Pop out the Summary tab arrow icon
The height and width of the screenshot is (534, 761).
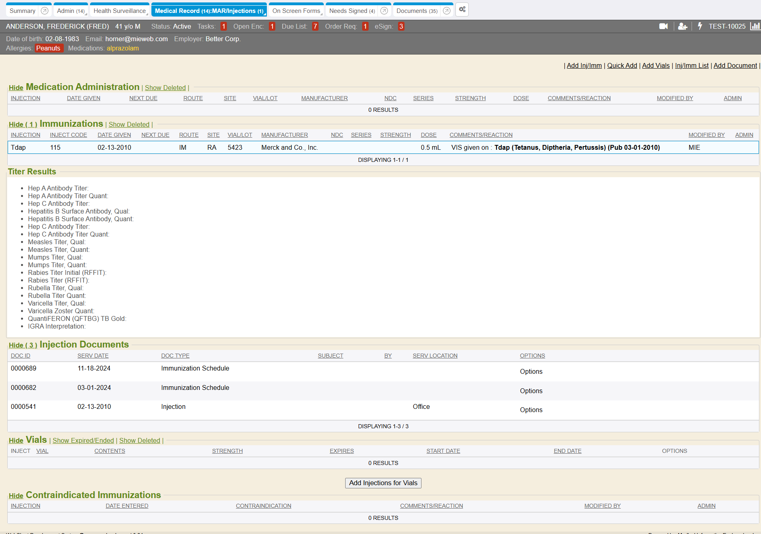[45, 11]
